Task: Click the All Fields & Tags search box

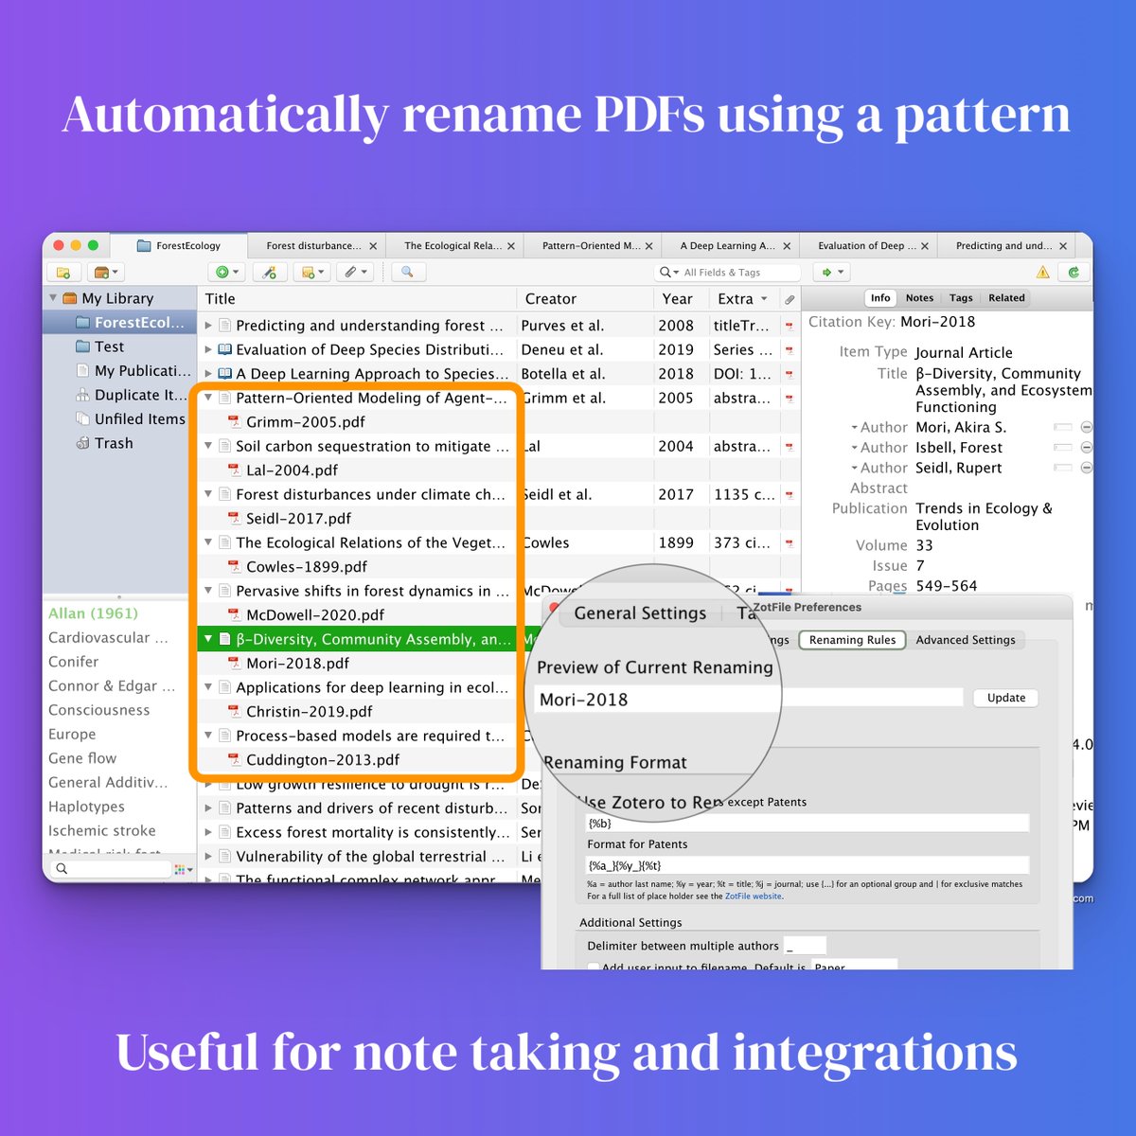Action: click(x=729, y=273)
